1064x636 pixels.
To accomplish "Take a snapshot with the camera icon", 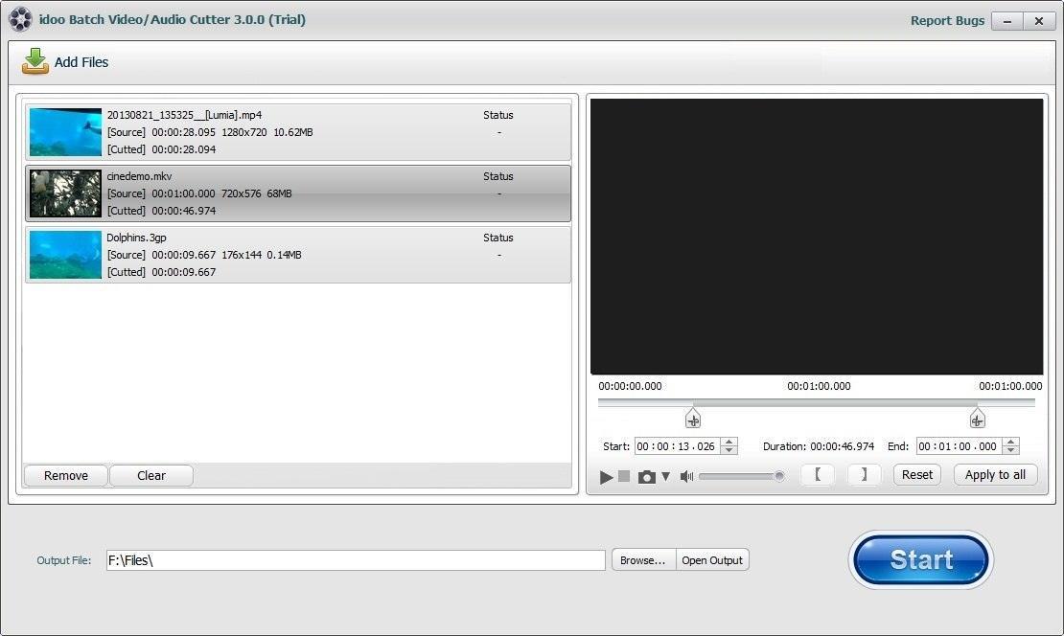I will 647,474.
